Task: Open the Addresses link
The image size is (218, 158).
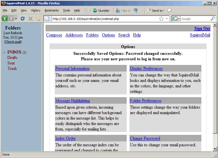Action: point(74,35)
